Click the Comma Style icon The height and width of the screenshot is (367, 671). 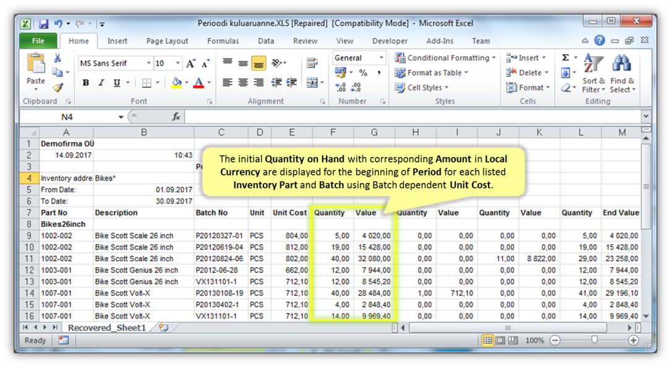378,73
